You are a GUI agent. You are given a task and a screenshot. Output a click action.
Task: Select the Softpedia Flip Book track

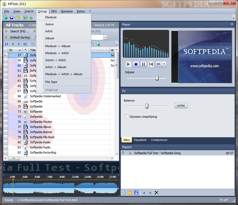[61, 137]
